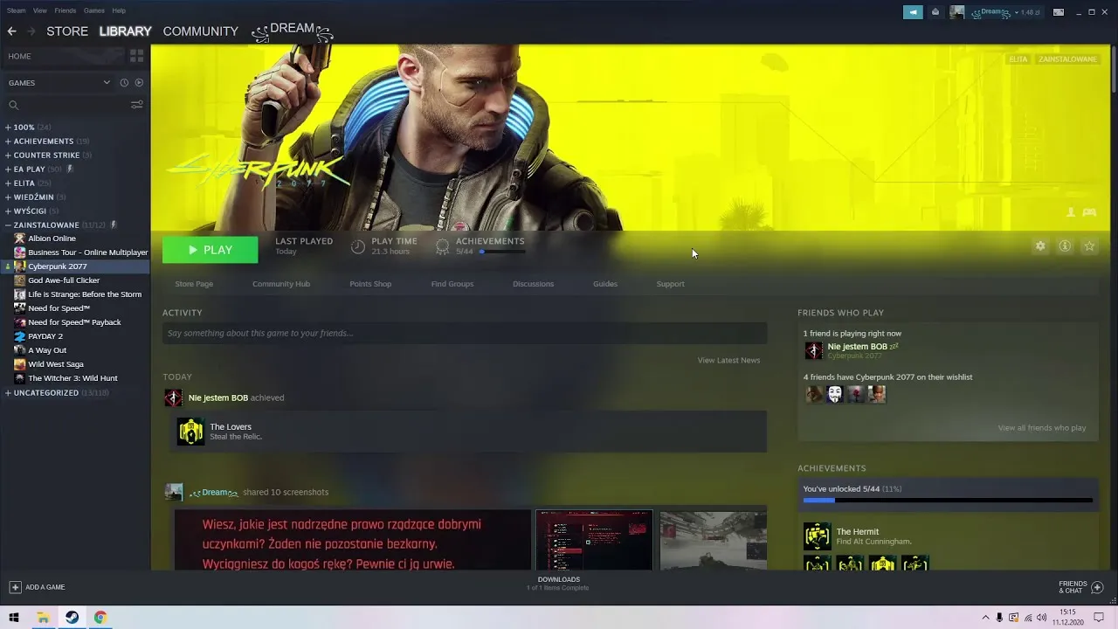Add Cyberpunk 2077 to favorites star

[1089, 246]
